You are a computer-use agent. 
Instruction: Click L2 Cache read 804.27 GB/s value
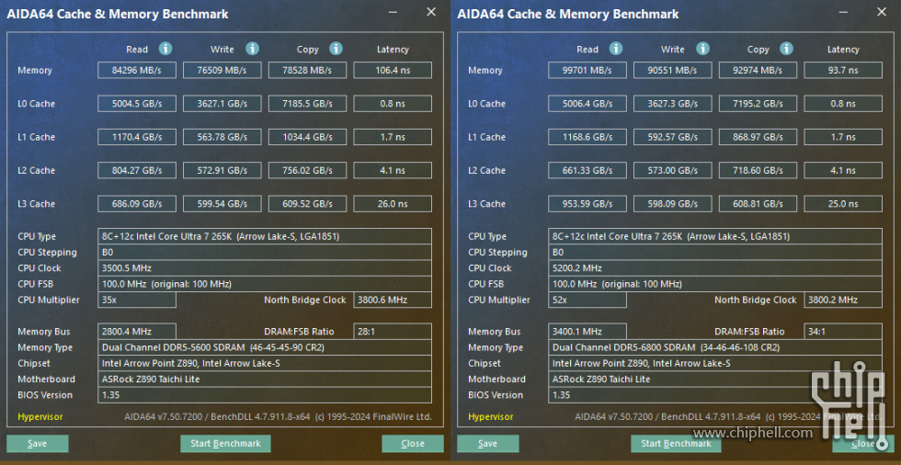(x=137, y=170)
